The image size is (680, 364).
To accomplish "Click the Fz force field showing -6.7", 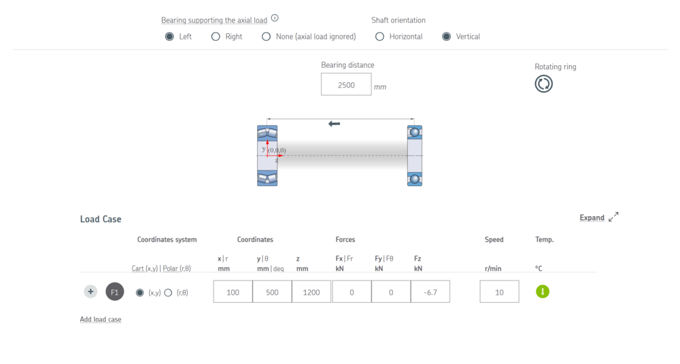I will [430, 291].
